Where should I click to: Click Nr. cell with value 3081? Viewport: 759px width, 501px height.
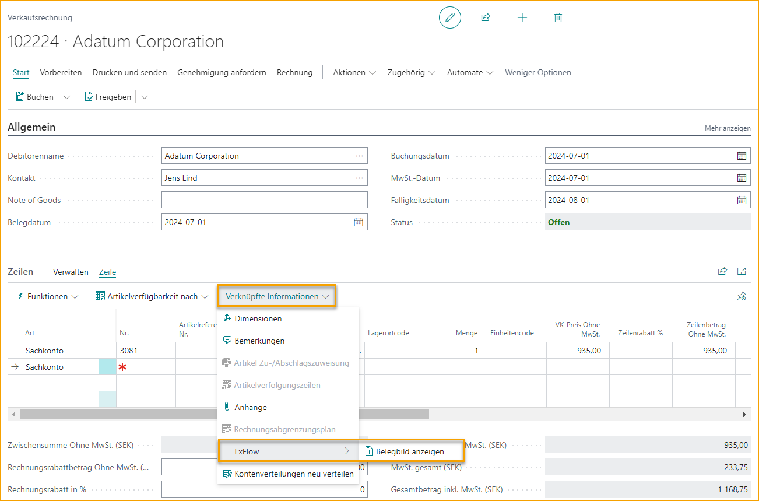tap(146, 351)
